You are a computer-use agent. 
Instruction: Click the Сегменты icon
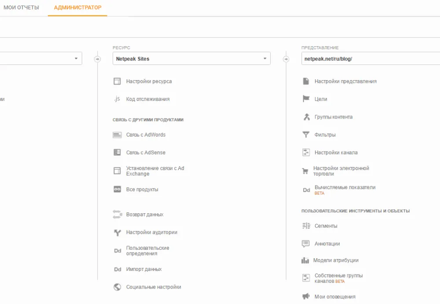tap(306, 226)
